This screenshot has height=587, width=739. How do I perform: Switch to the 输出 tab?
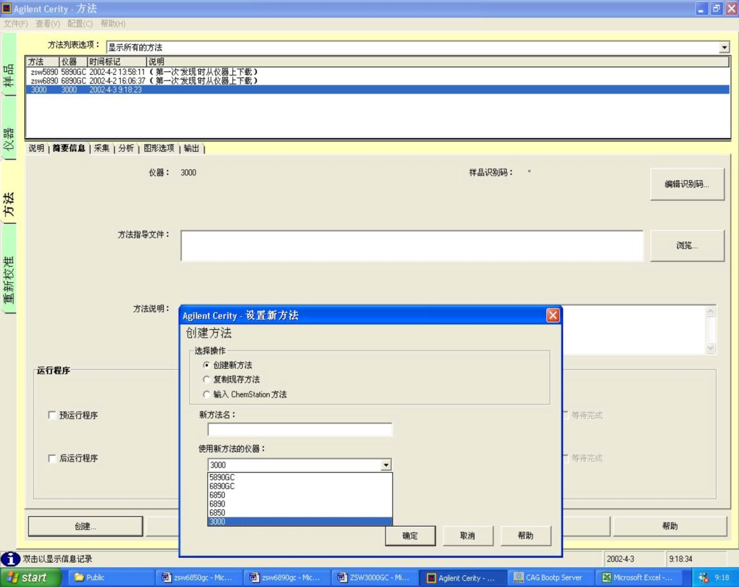[191, 148]
